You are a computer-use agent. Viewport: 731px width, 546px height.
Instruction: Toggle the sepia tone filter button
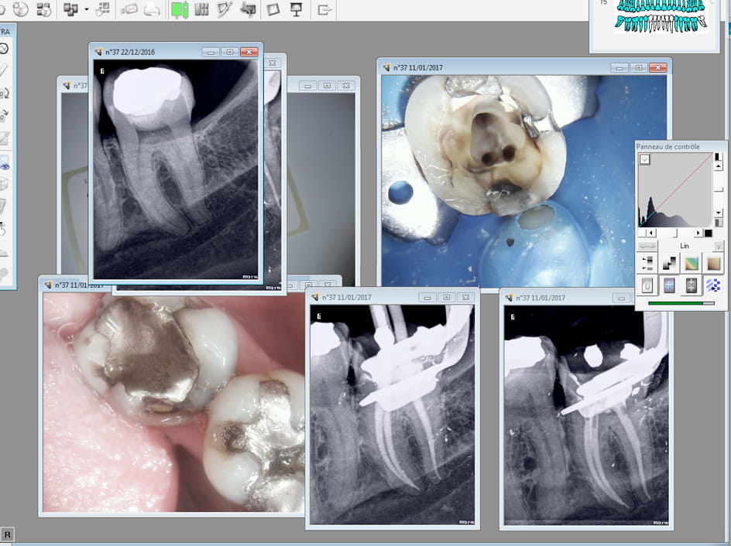(x=714, y=264)
